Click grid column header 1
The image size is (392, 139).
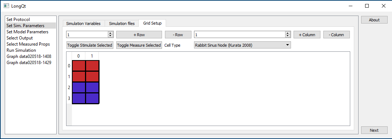[x=92, y=56]
